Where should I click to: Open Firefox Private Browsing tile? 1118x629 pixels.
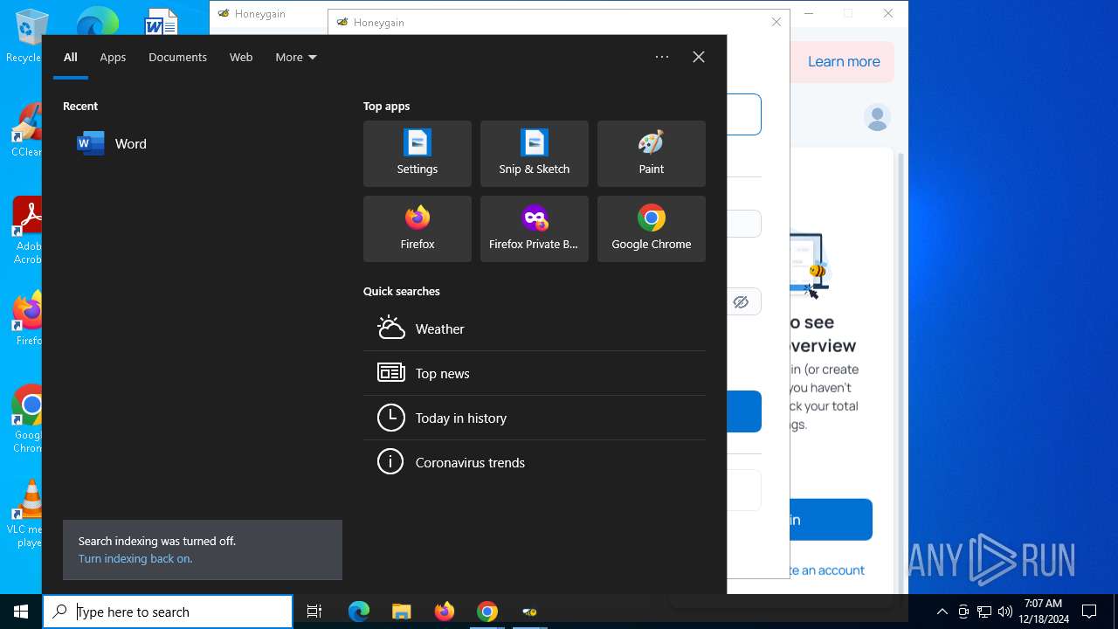[x=535, y=229]
